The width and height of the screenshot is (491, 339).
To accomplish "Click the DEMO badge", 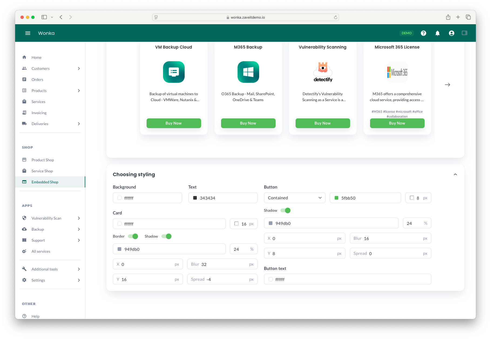I will (406, 33).
